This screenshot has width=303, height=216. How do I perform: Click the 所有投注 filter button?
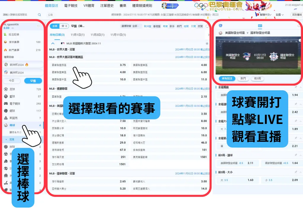pyautogui.click(x=227, y=78)
